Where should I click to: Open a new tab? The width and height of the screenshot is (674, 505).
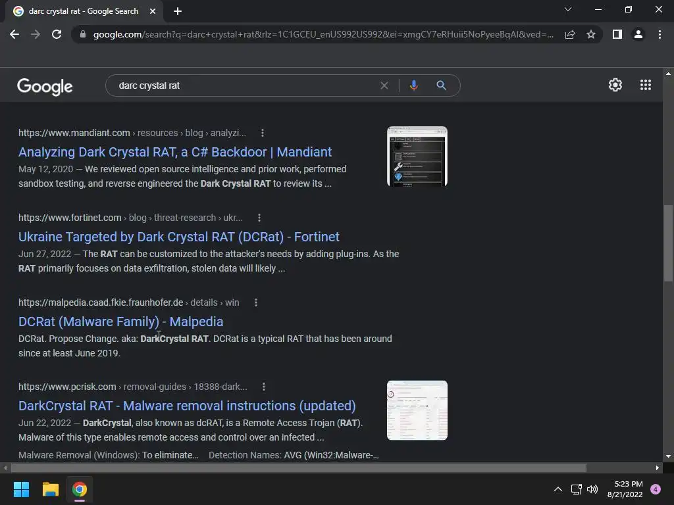click(178, 11)
